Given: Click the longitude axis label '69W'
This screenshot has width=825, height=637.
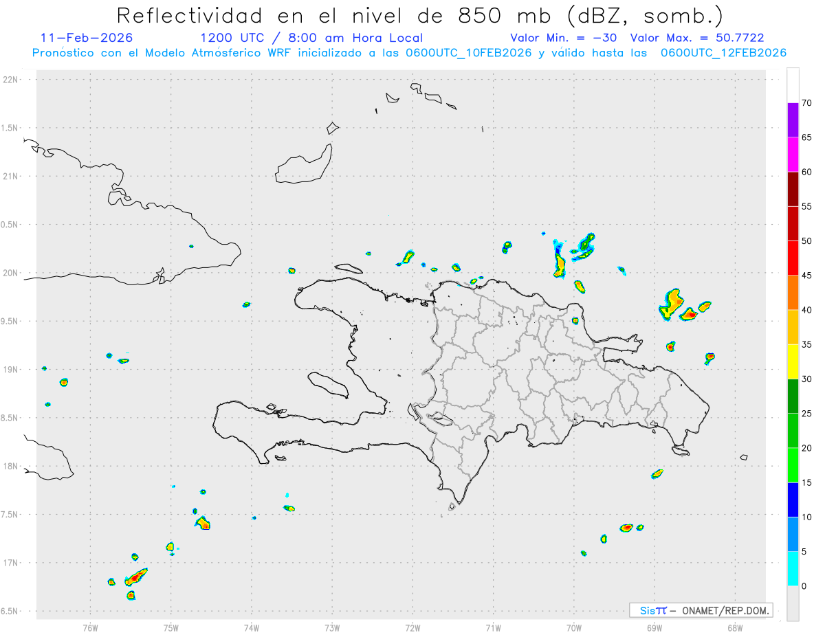Looking at the screenshot, I should pyautogui.click(x=654, y=627).
